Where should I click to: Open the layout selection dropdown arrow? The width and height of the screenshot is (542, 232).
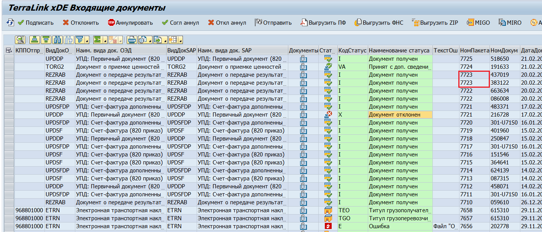click(180, 40)
